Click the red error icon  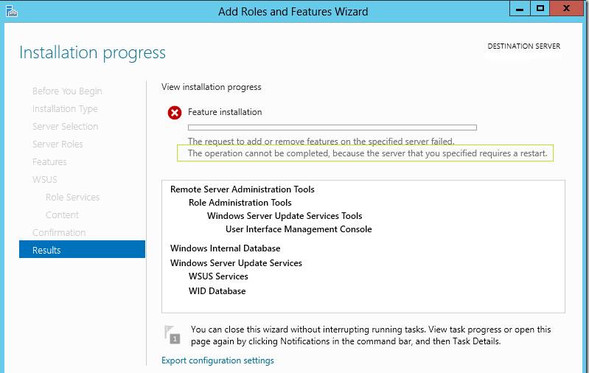175,113
